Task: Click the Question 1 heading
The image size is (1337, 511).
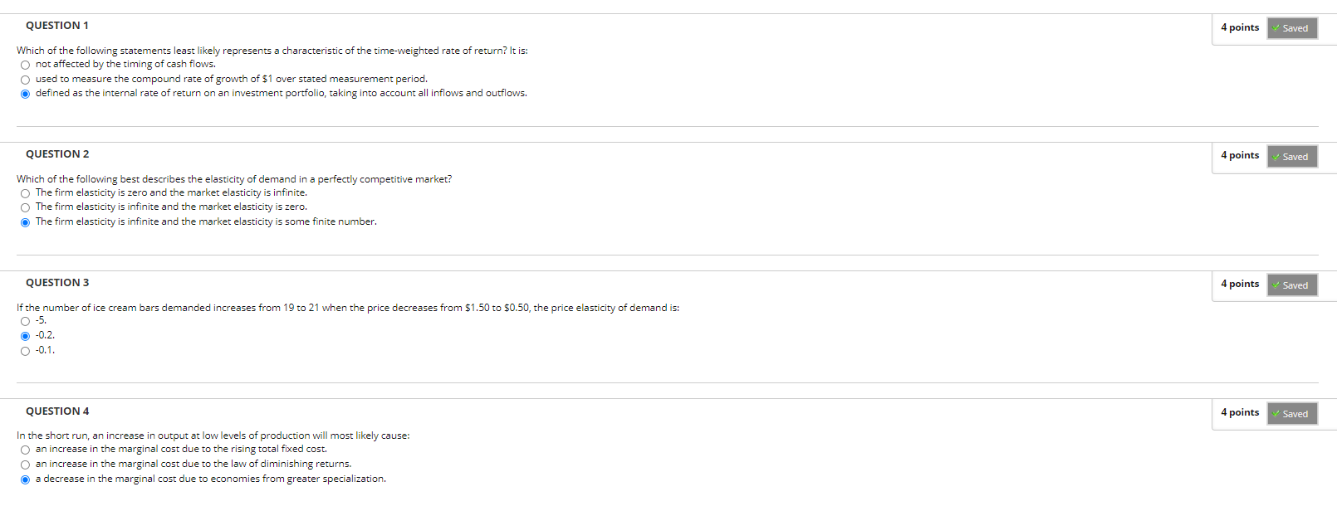Action: pyautogui.click(x=57, y=26)
